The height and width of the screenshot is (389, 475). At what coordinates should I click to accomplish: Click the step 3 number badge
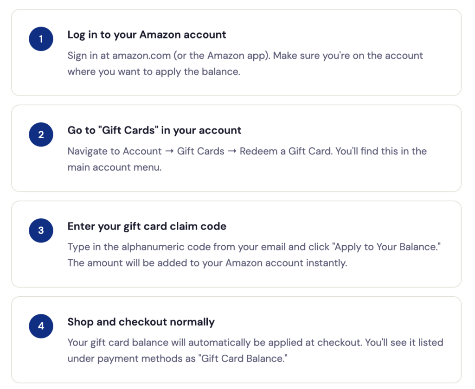[41, 230]
